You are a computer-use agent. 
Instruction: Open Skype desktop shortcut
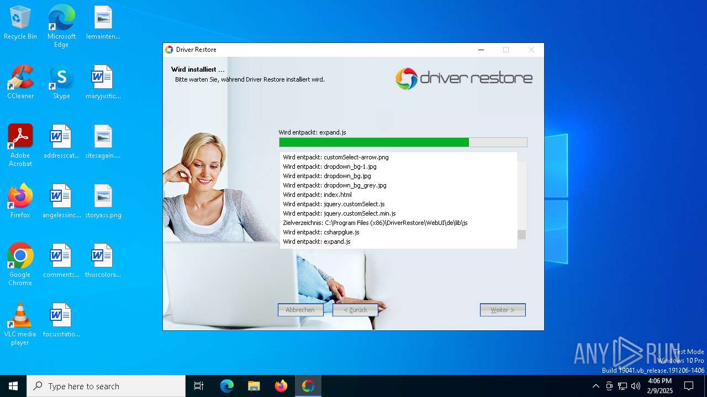(x=61, y=83)
